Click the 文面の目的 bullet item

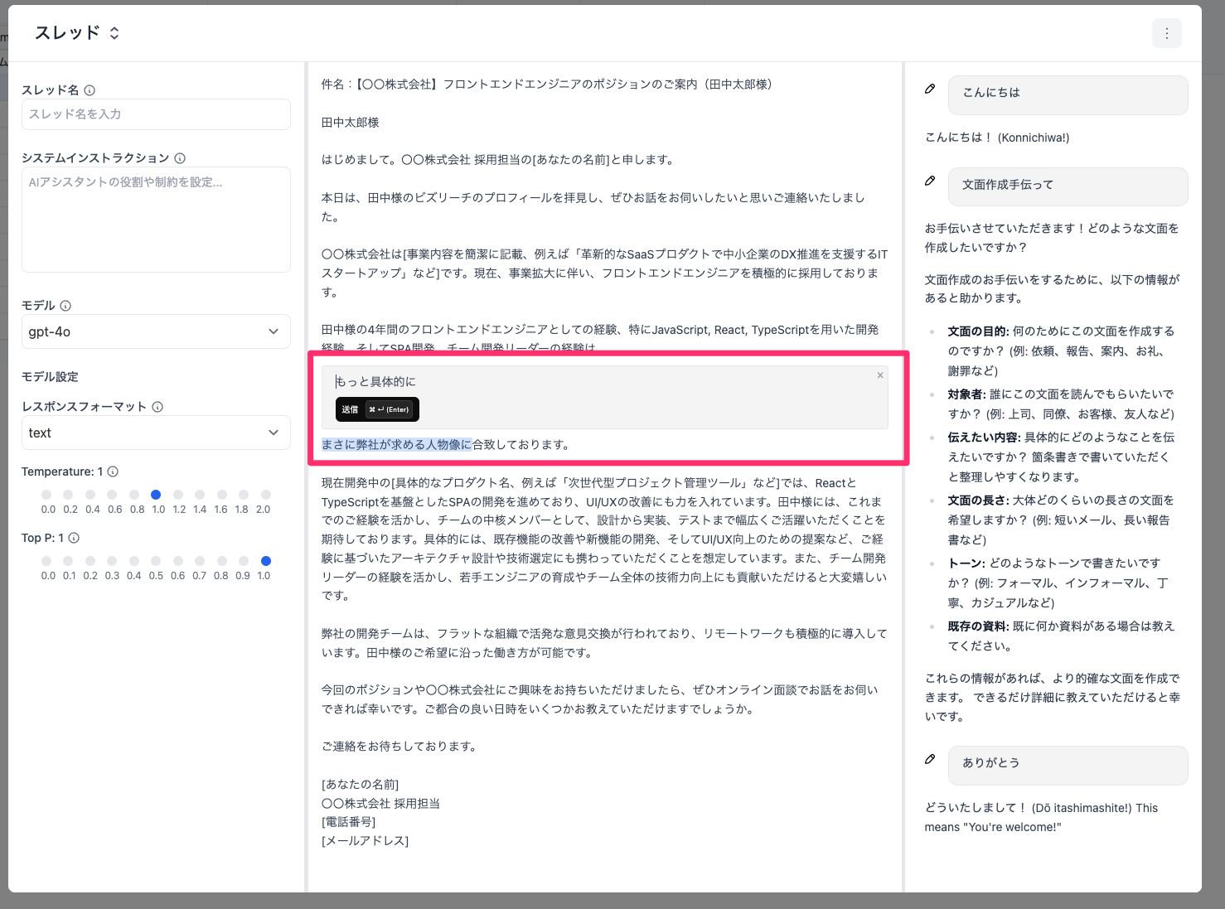[x=1062, y=351]
